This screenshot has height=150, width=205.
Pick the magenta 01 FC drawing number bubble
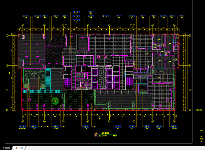pyautogui.click(x=96, y=134)
